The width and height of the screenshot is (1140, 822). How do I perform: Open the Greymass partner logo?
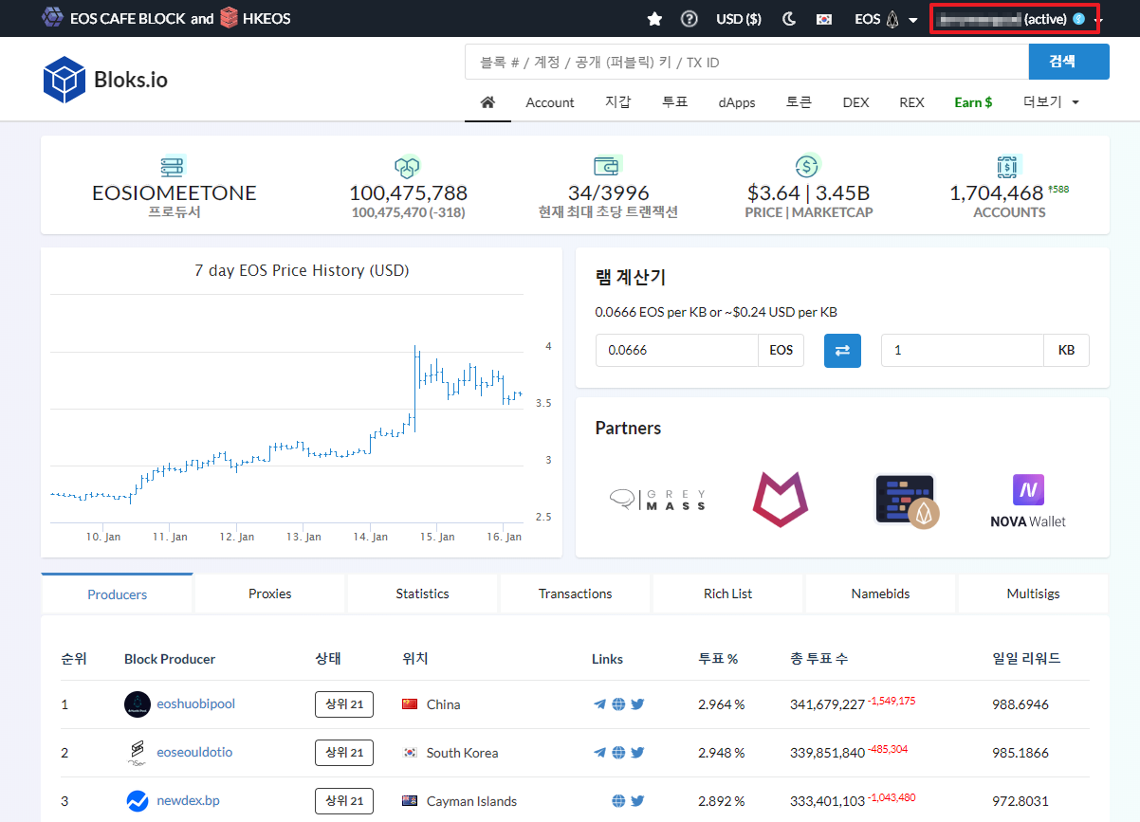click(658, 501)
